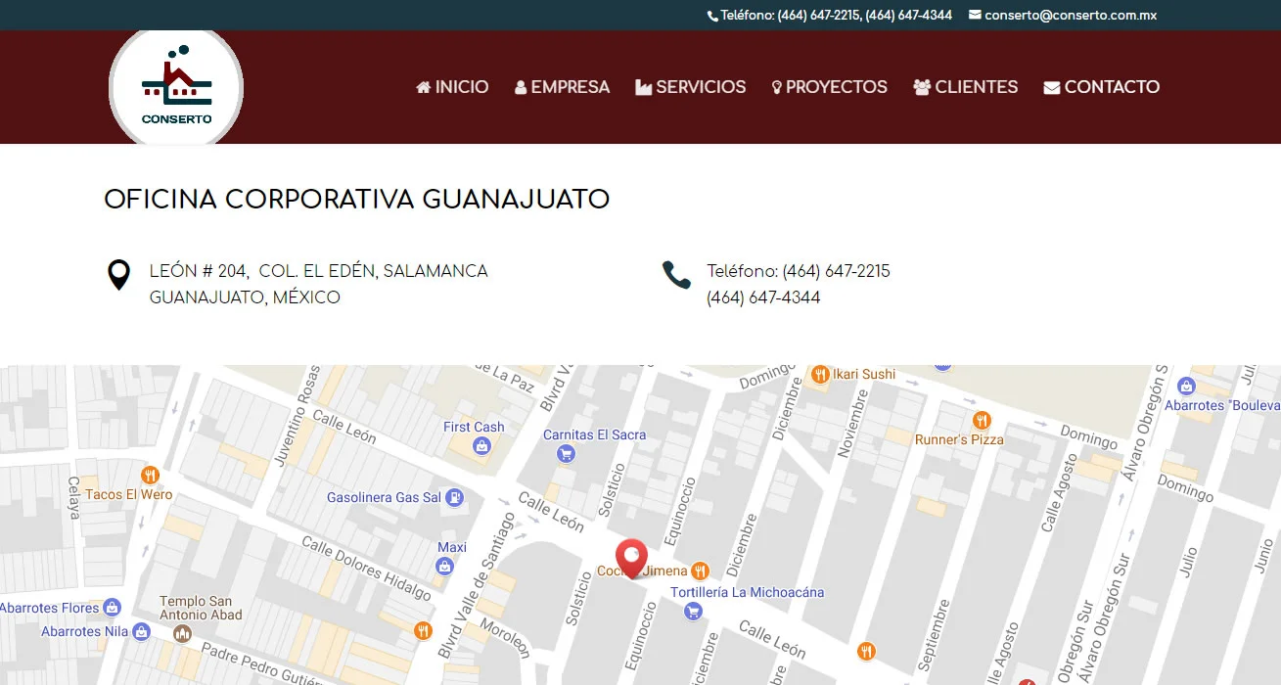Click the Runner's Pizza map marker
Image resolution: width=1281 pixels, height=685 pixels.
point(982,421)
